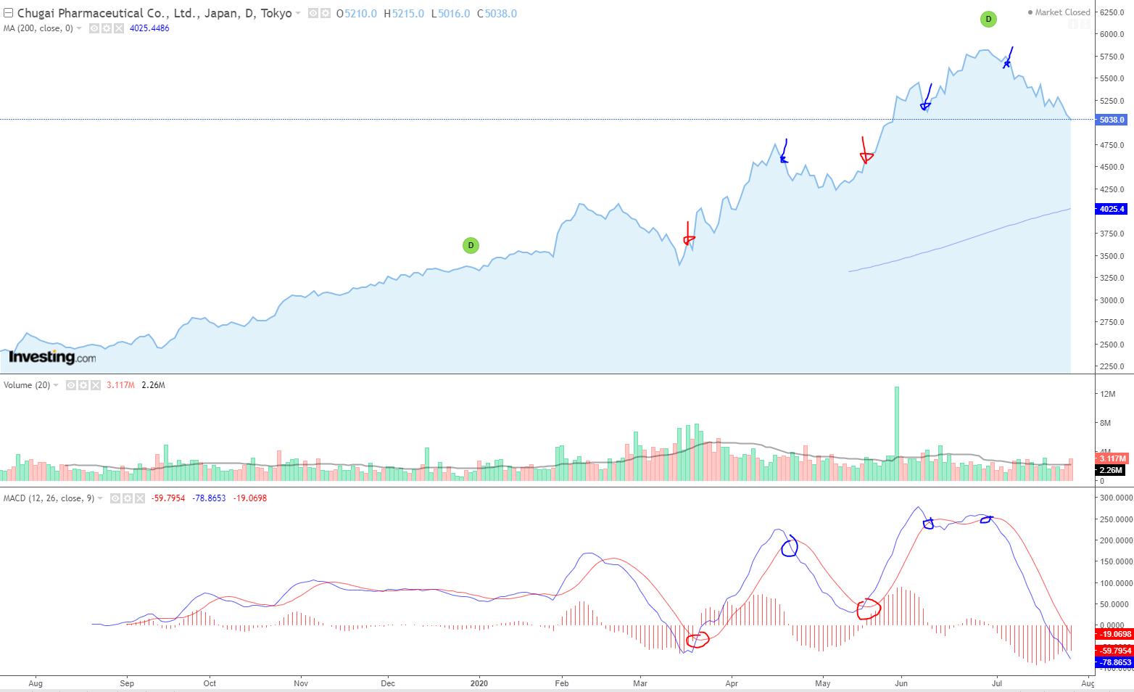The width and height of the screenshot is (1134, 692).
Task: Open the MA (200, close, 0) dropdown arrow
Action: [79, 28]
